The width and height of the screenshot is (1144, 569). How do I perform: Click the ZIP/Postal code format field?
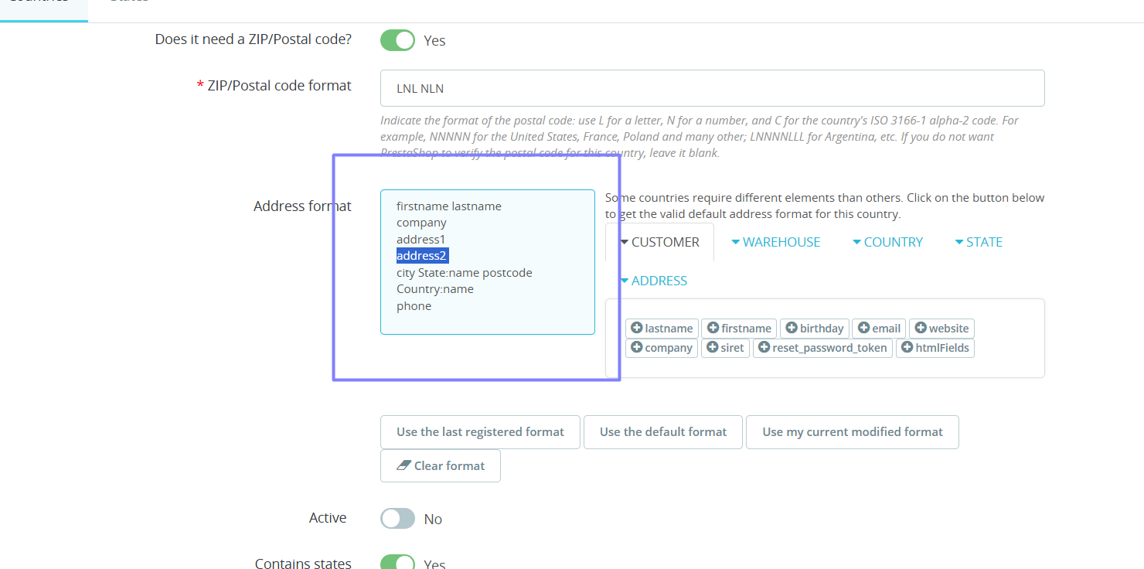click(713, 88)
